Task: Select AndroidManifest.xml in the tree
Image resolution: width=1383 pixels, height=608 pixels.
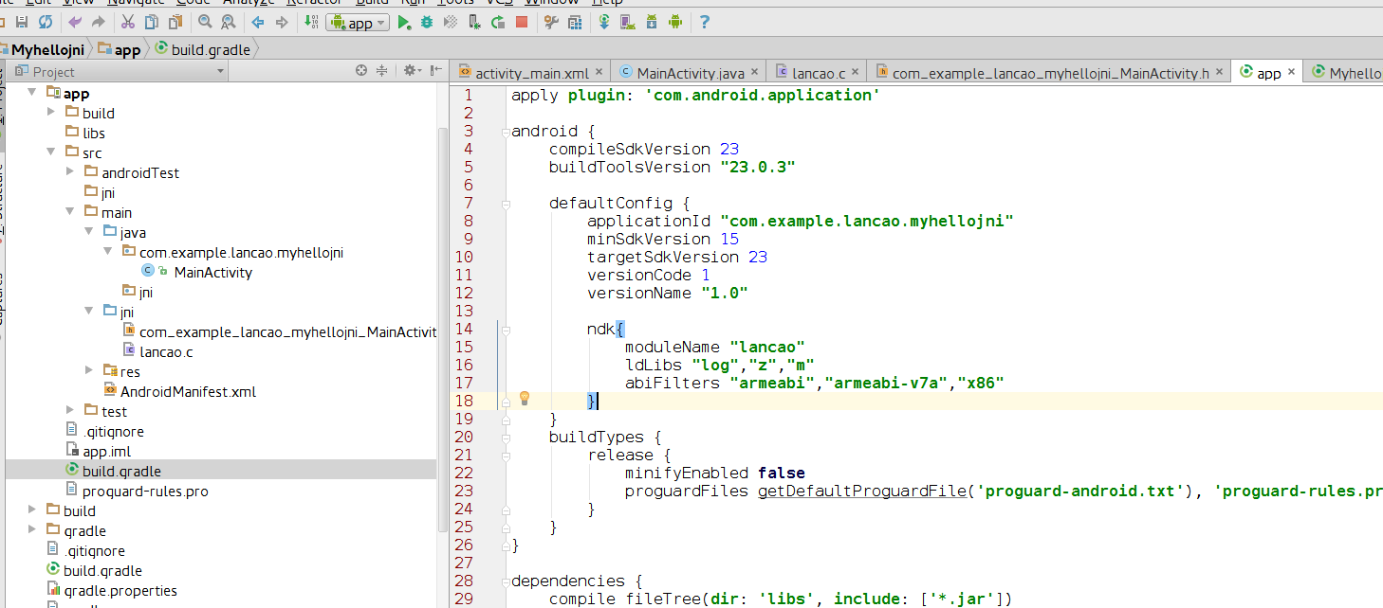Action: [188, 391]
